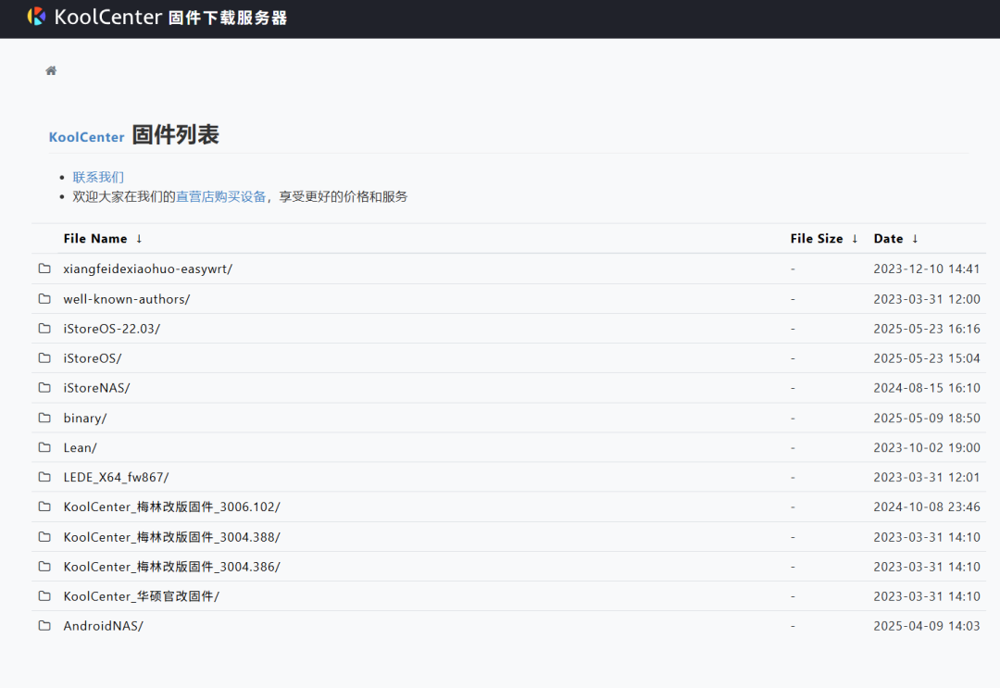Click the 固件列表 heading text
Viewport: 1000px width, 688px height.
175,134
